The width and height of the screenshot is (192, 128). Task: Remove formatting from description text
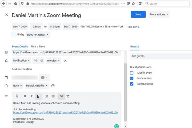[x=68, y=96]
